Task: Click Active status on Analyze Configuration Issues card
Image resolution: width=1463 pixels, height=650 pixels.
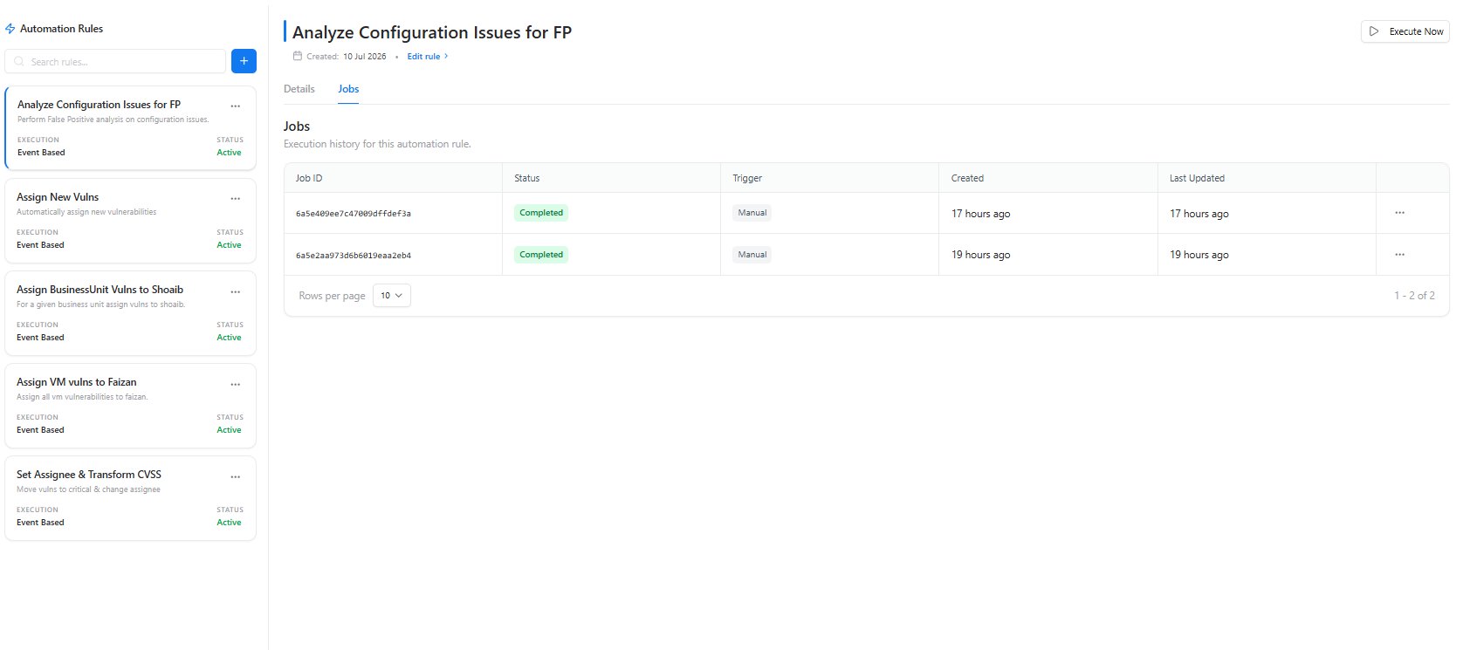Action: coord(229,153)
